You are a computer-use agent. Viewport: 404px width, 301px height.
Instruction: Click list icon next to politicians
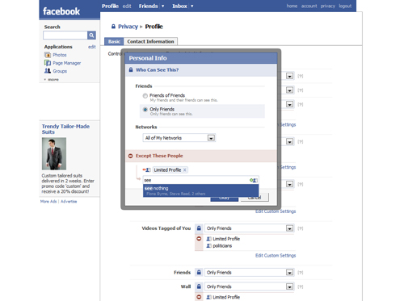(208, 246)
